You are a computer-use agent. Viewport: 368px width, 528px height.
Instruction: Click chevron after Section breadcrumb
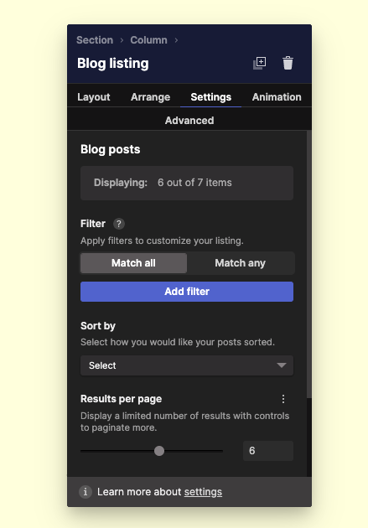coord(122,40)
